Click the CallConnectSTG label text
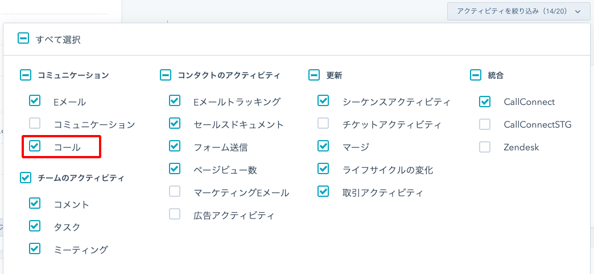Image resolution: width=594 pixels, height=274 pixels. point(537,124)
